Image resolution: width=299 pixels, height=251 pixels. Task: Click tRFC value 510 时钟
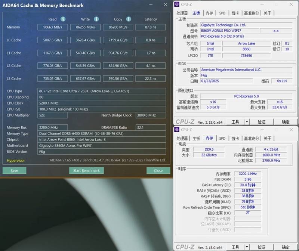coord(248,207)
